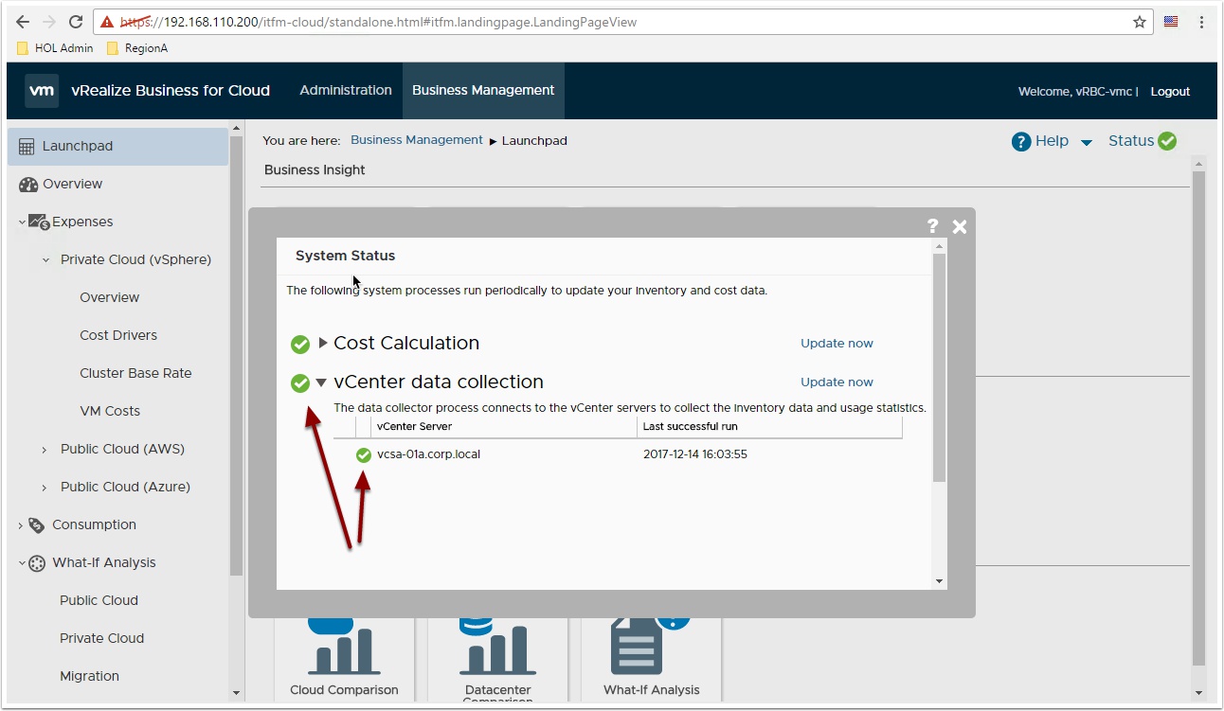Click the main page scrollbar
Screen dimensions: 1224x711
click(x=1199, y=419)
